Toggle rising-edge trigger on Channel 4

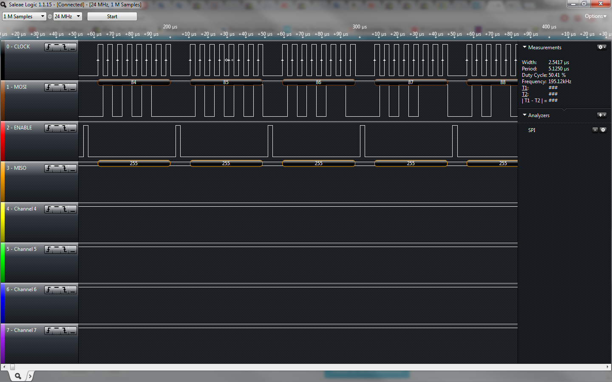click(x=48, y=209)
